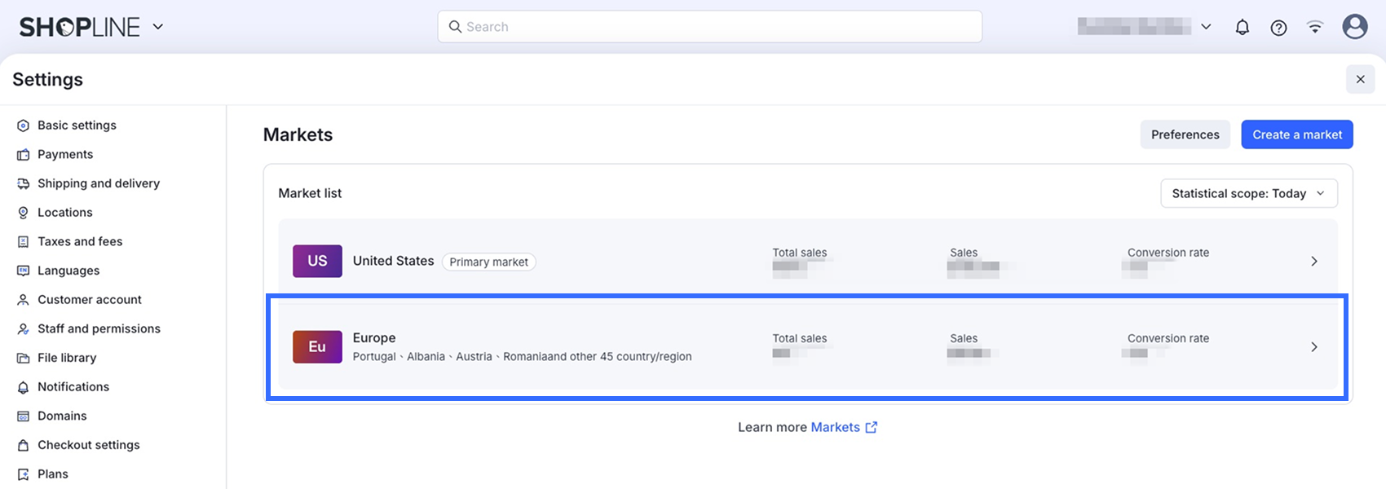
Task: Open help via question mark icon
Action: click(1278, 27)
